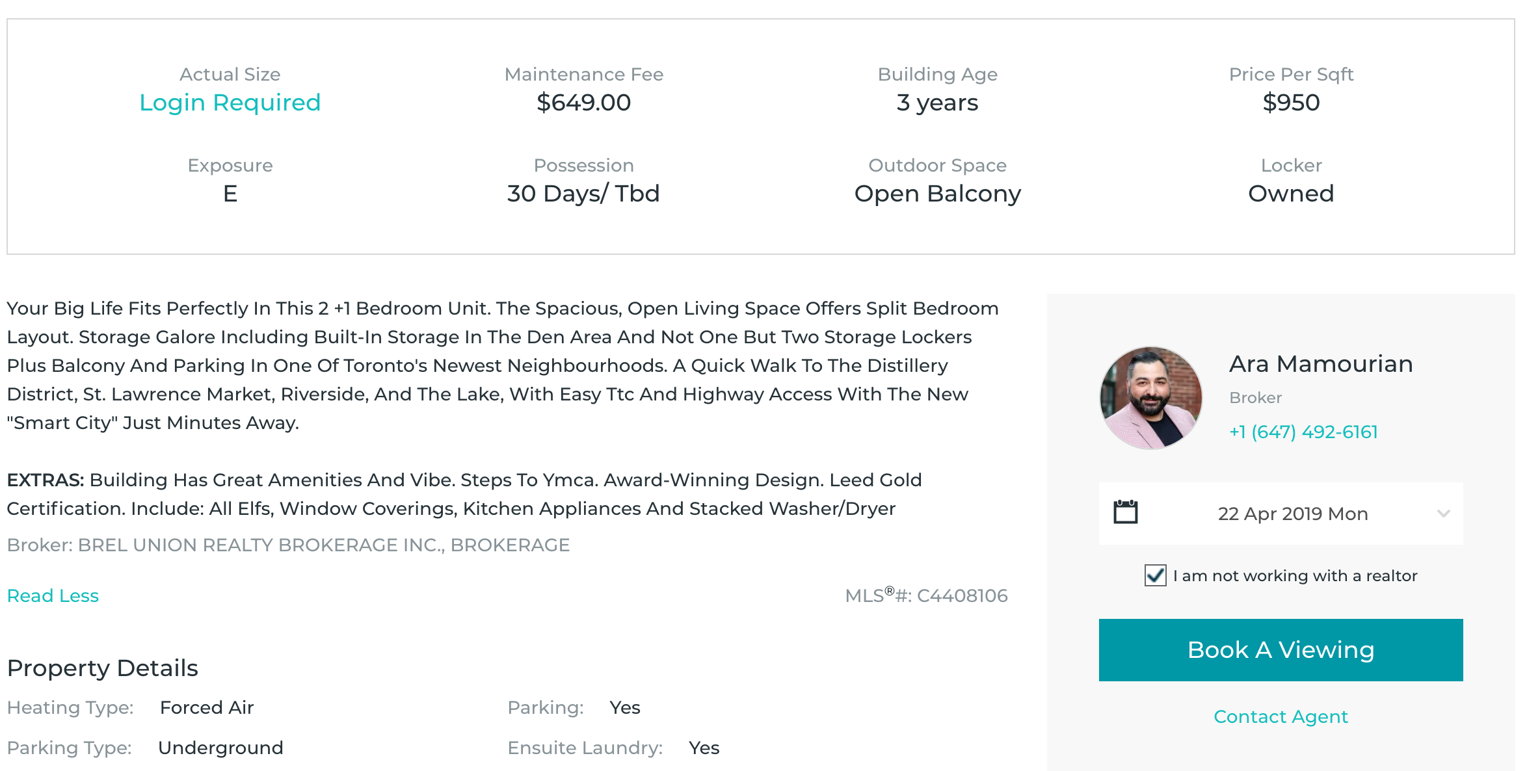Click the Login Required link under Actual Size

click(230, 103)
